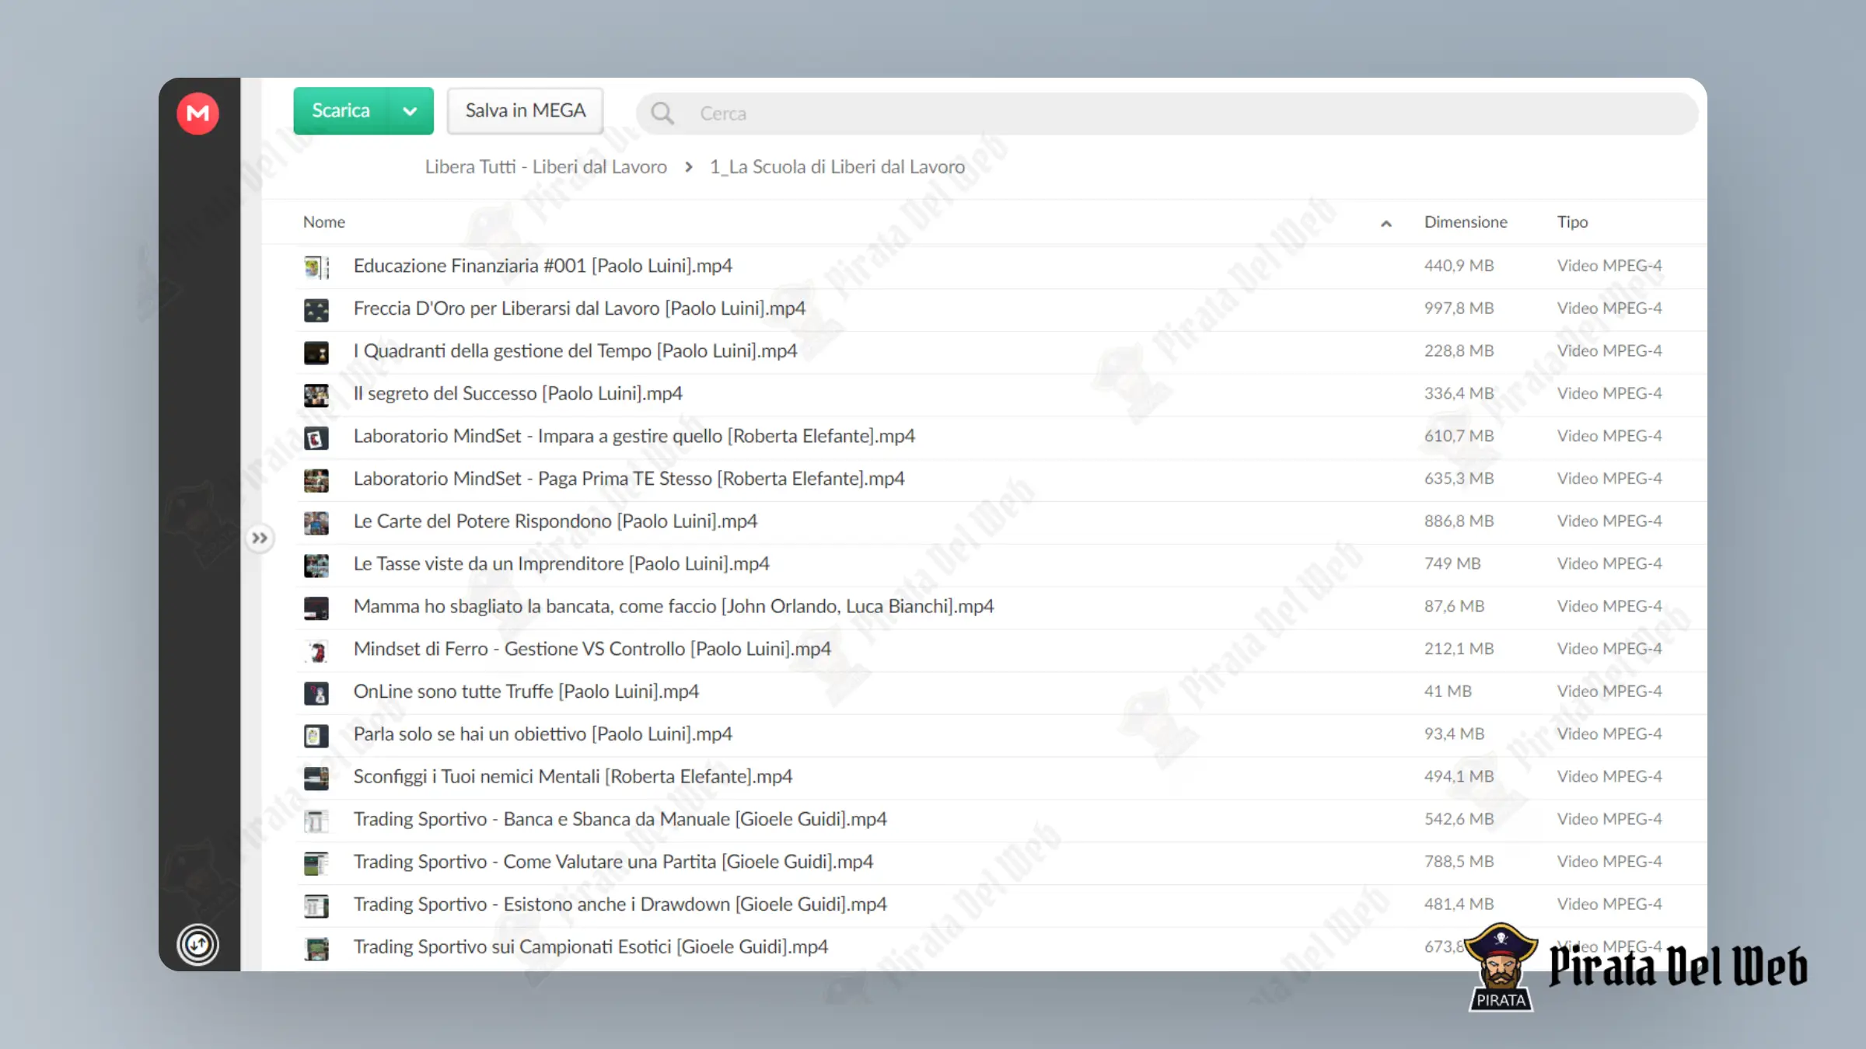
Task: Click thumbnail of OnLine sono tutte Truffe
Action: coord(316,693)
